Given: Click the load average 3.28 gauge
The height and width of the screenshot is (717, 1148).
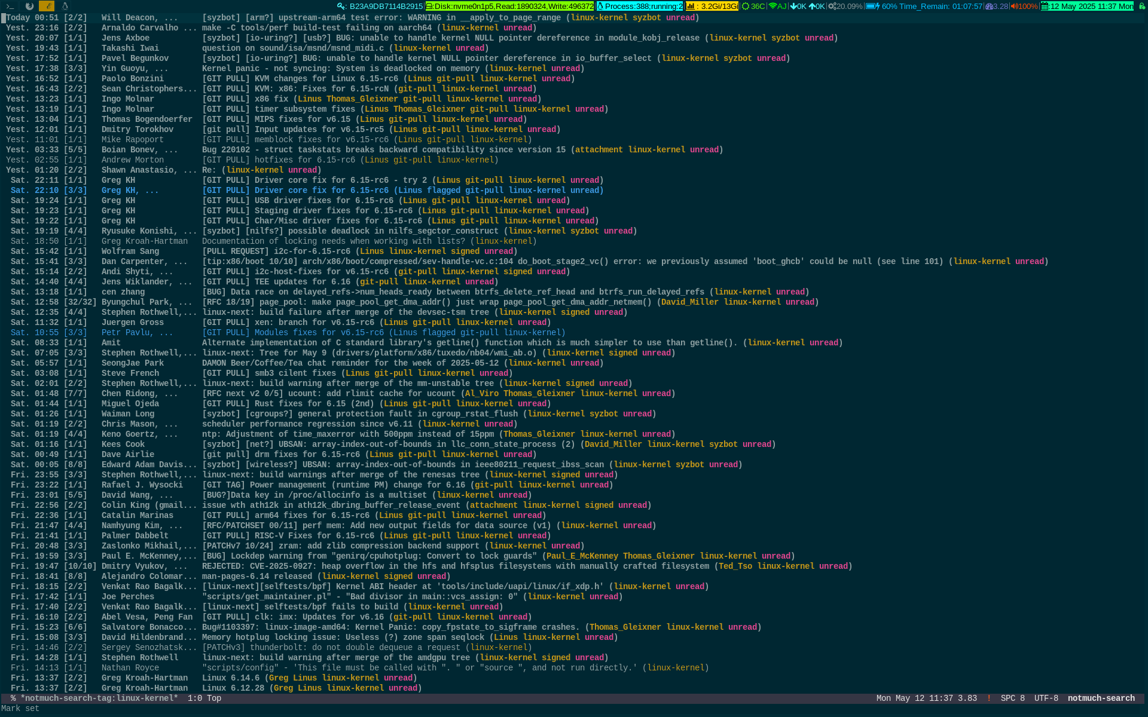Looking at the screenshot, I should [997, 6].
